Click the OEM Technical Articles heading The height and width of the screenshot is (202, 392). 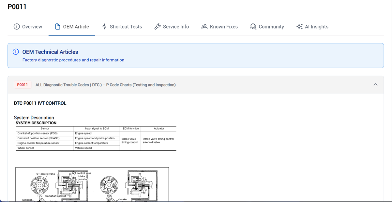click(50, 52)
